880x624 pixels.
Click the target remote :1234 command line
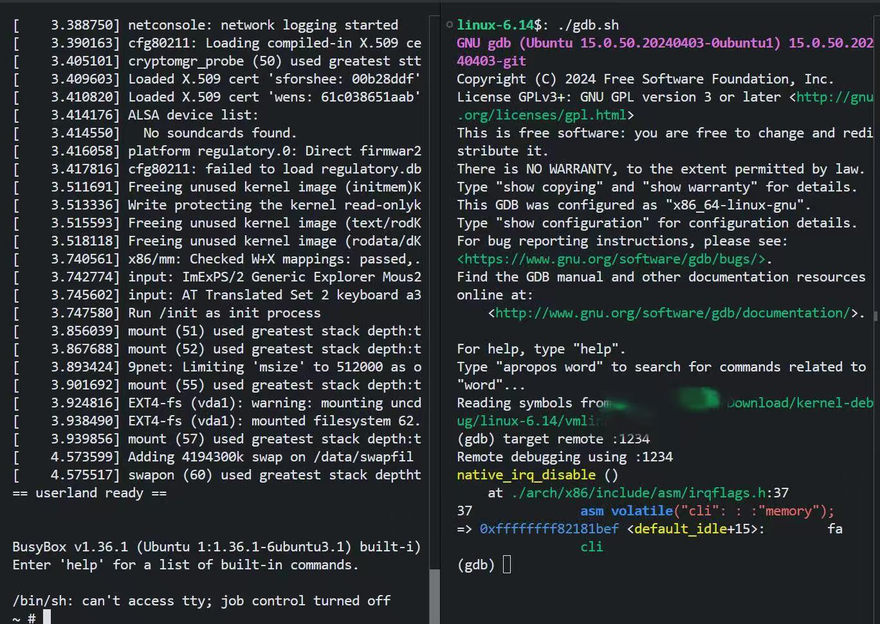577,439
